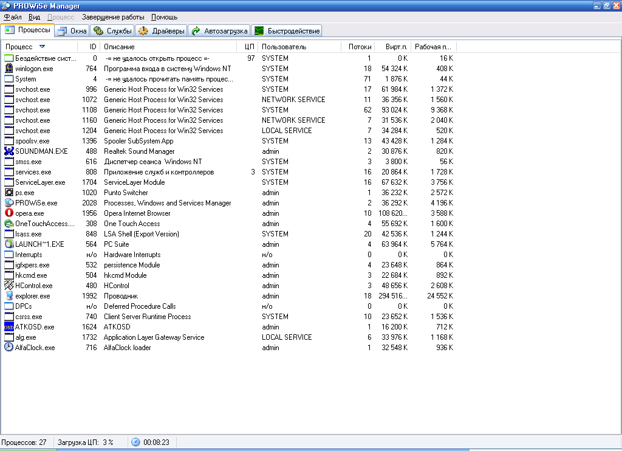The width and height of the screenshot is (622, 451).
Task: Click the alg.exe icon
Action: tap(9, 337)
